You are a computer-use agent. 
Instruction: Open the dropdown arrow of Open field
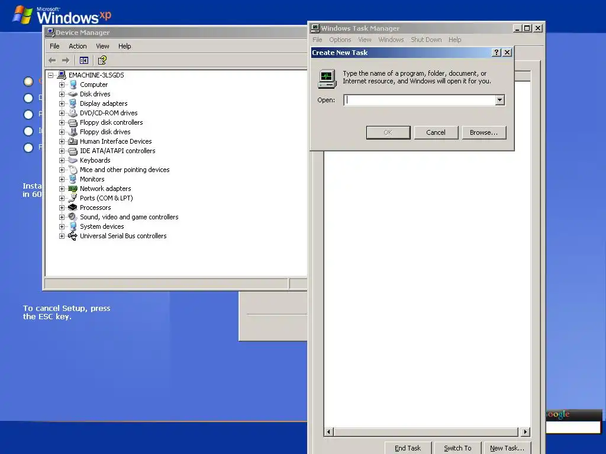[499, 100]
